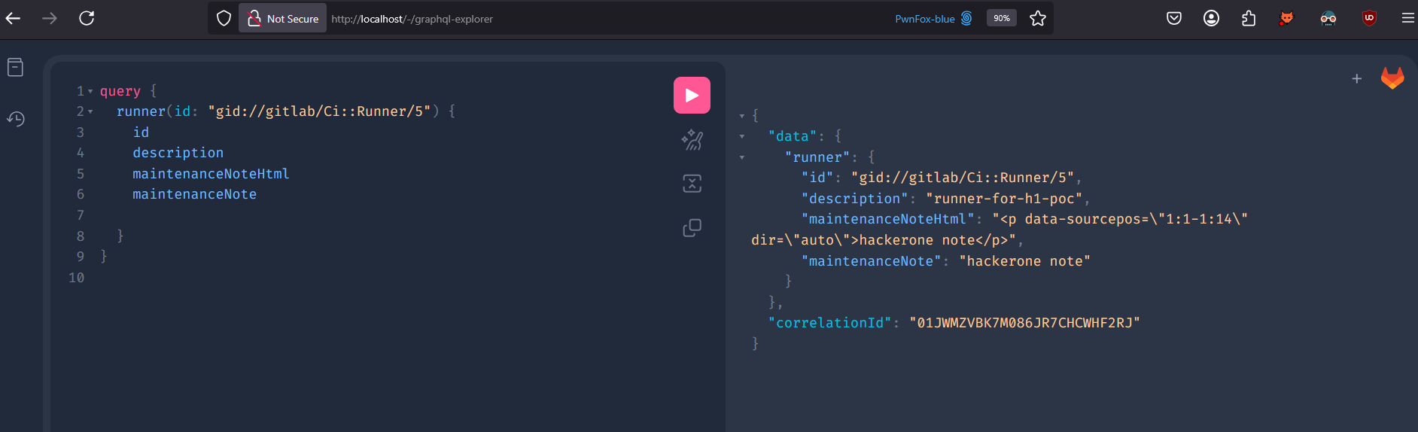Run the GraphQL query with play button
This screenshot has width=1418, height=432.
(x=692, y=96)
